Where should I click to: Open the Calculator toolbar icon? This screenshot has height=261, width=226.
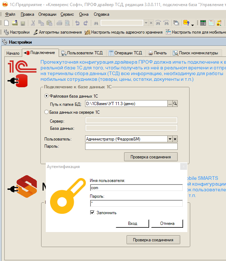coord(203,23)
